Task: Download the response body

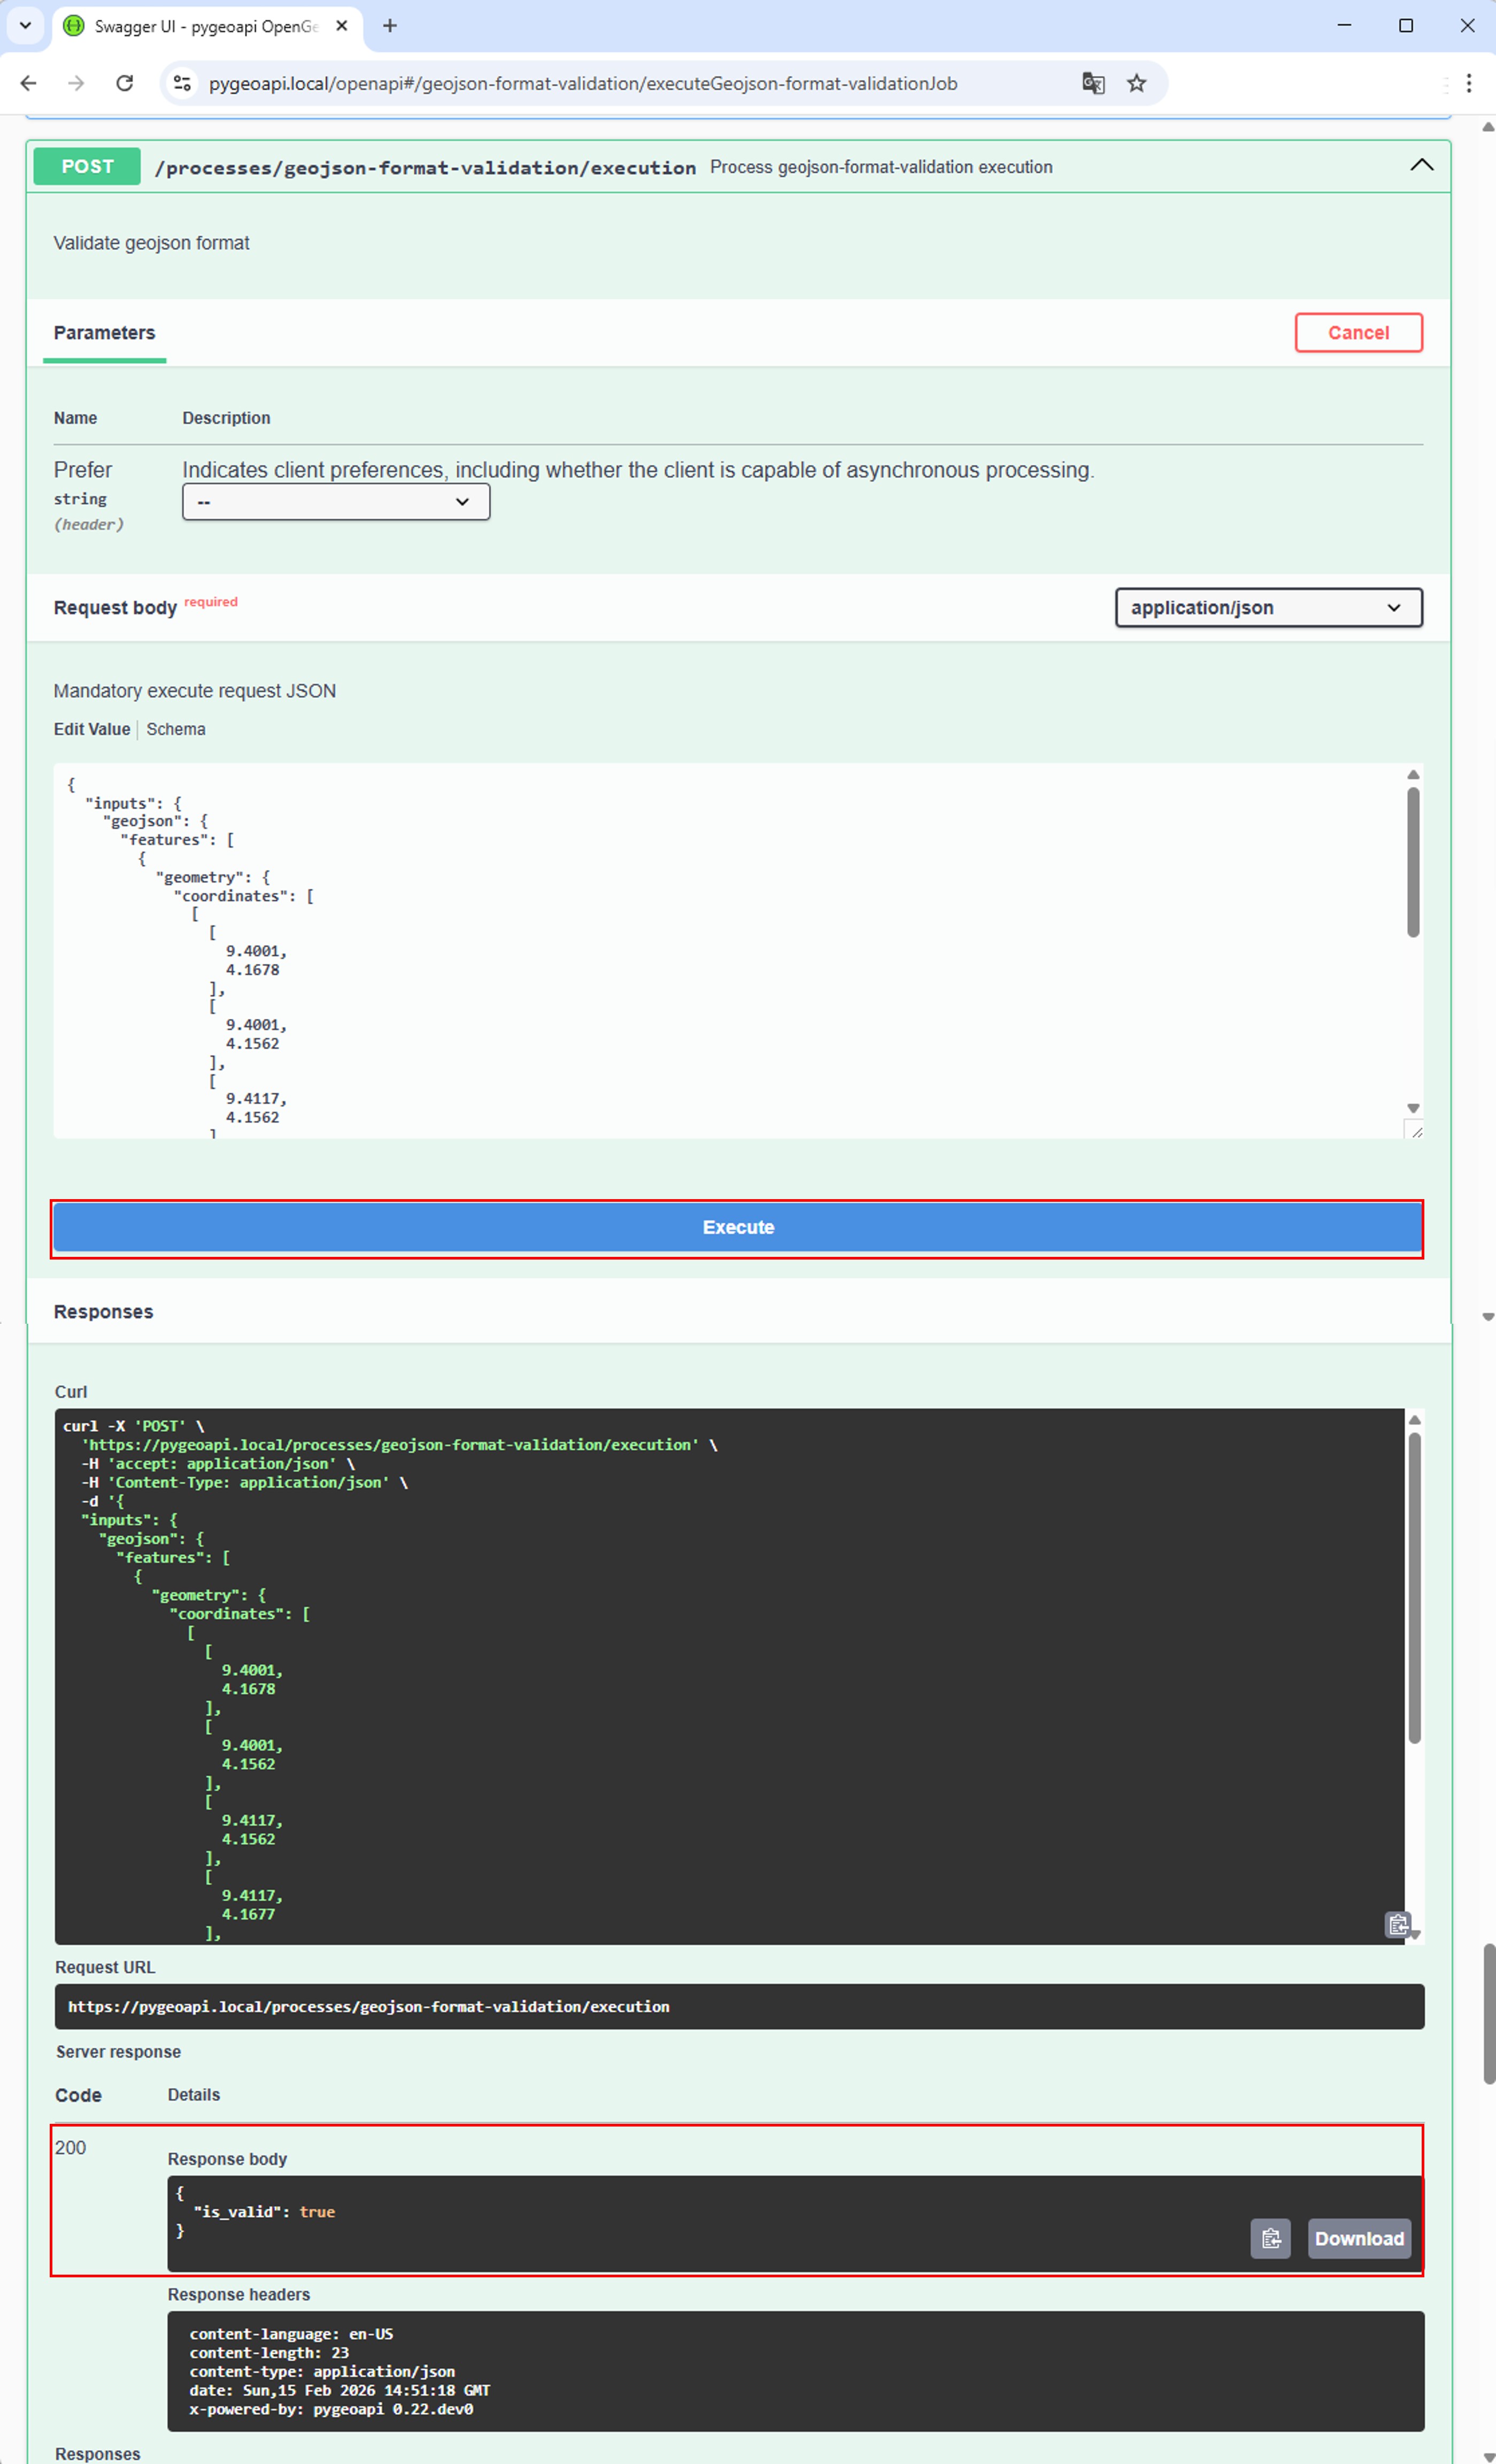Action: pyautogui.click(x=1358, y=2238)
